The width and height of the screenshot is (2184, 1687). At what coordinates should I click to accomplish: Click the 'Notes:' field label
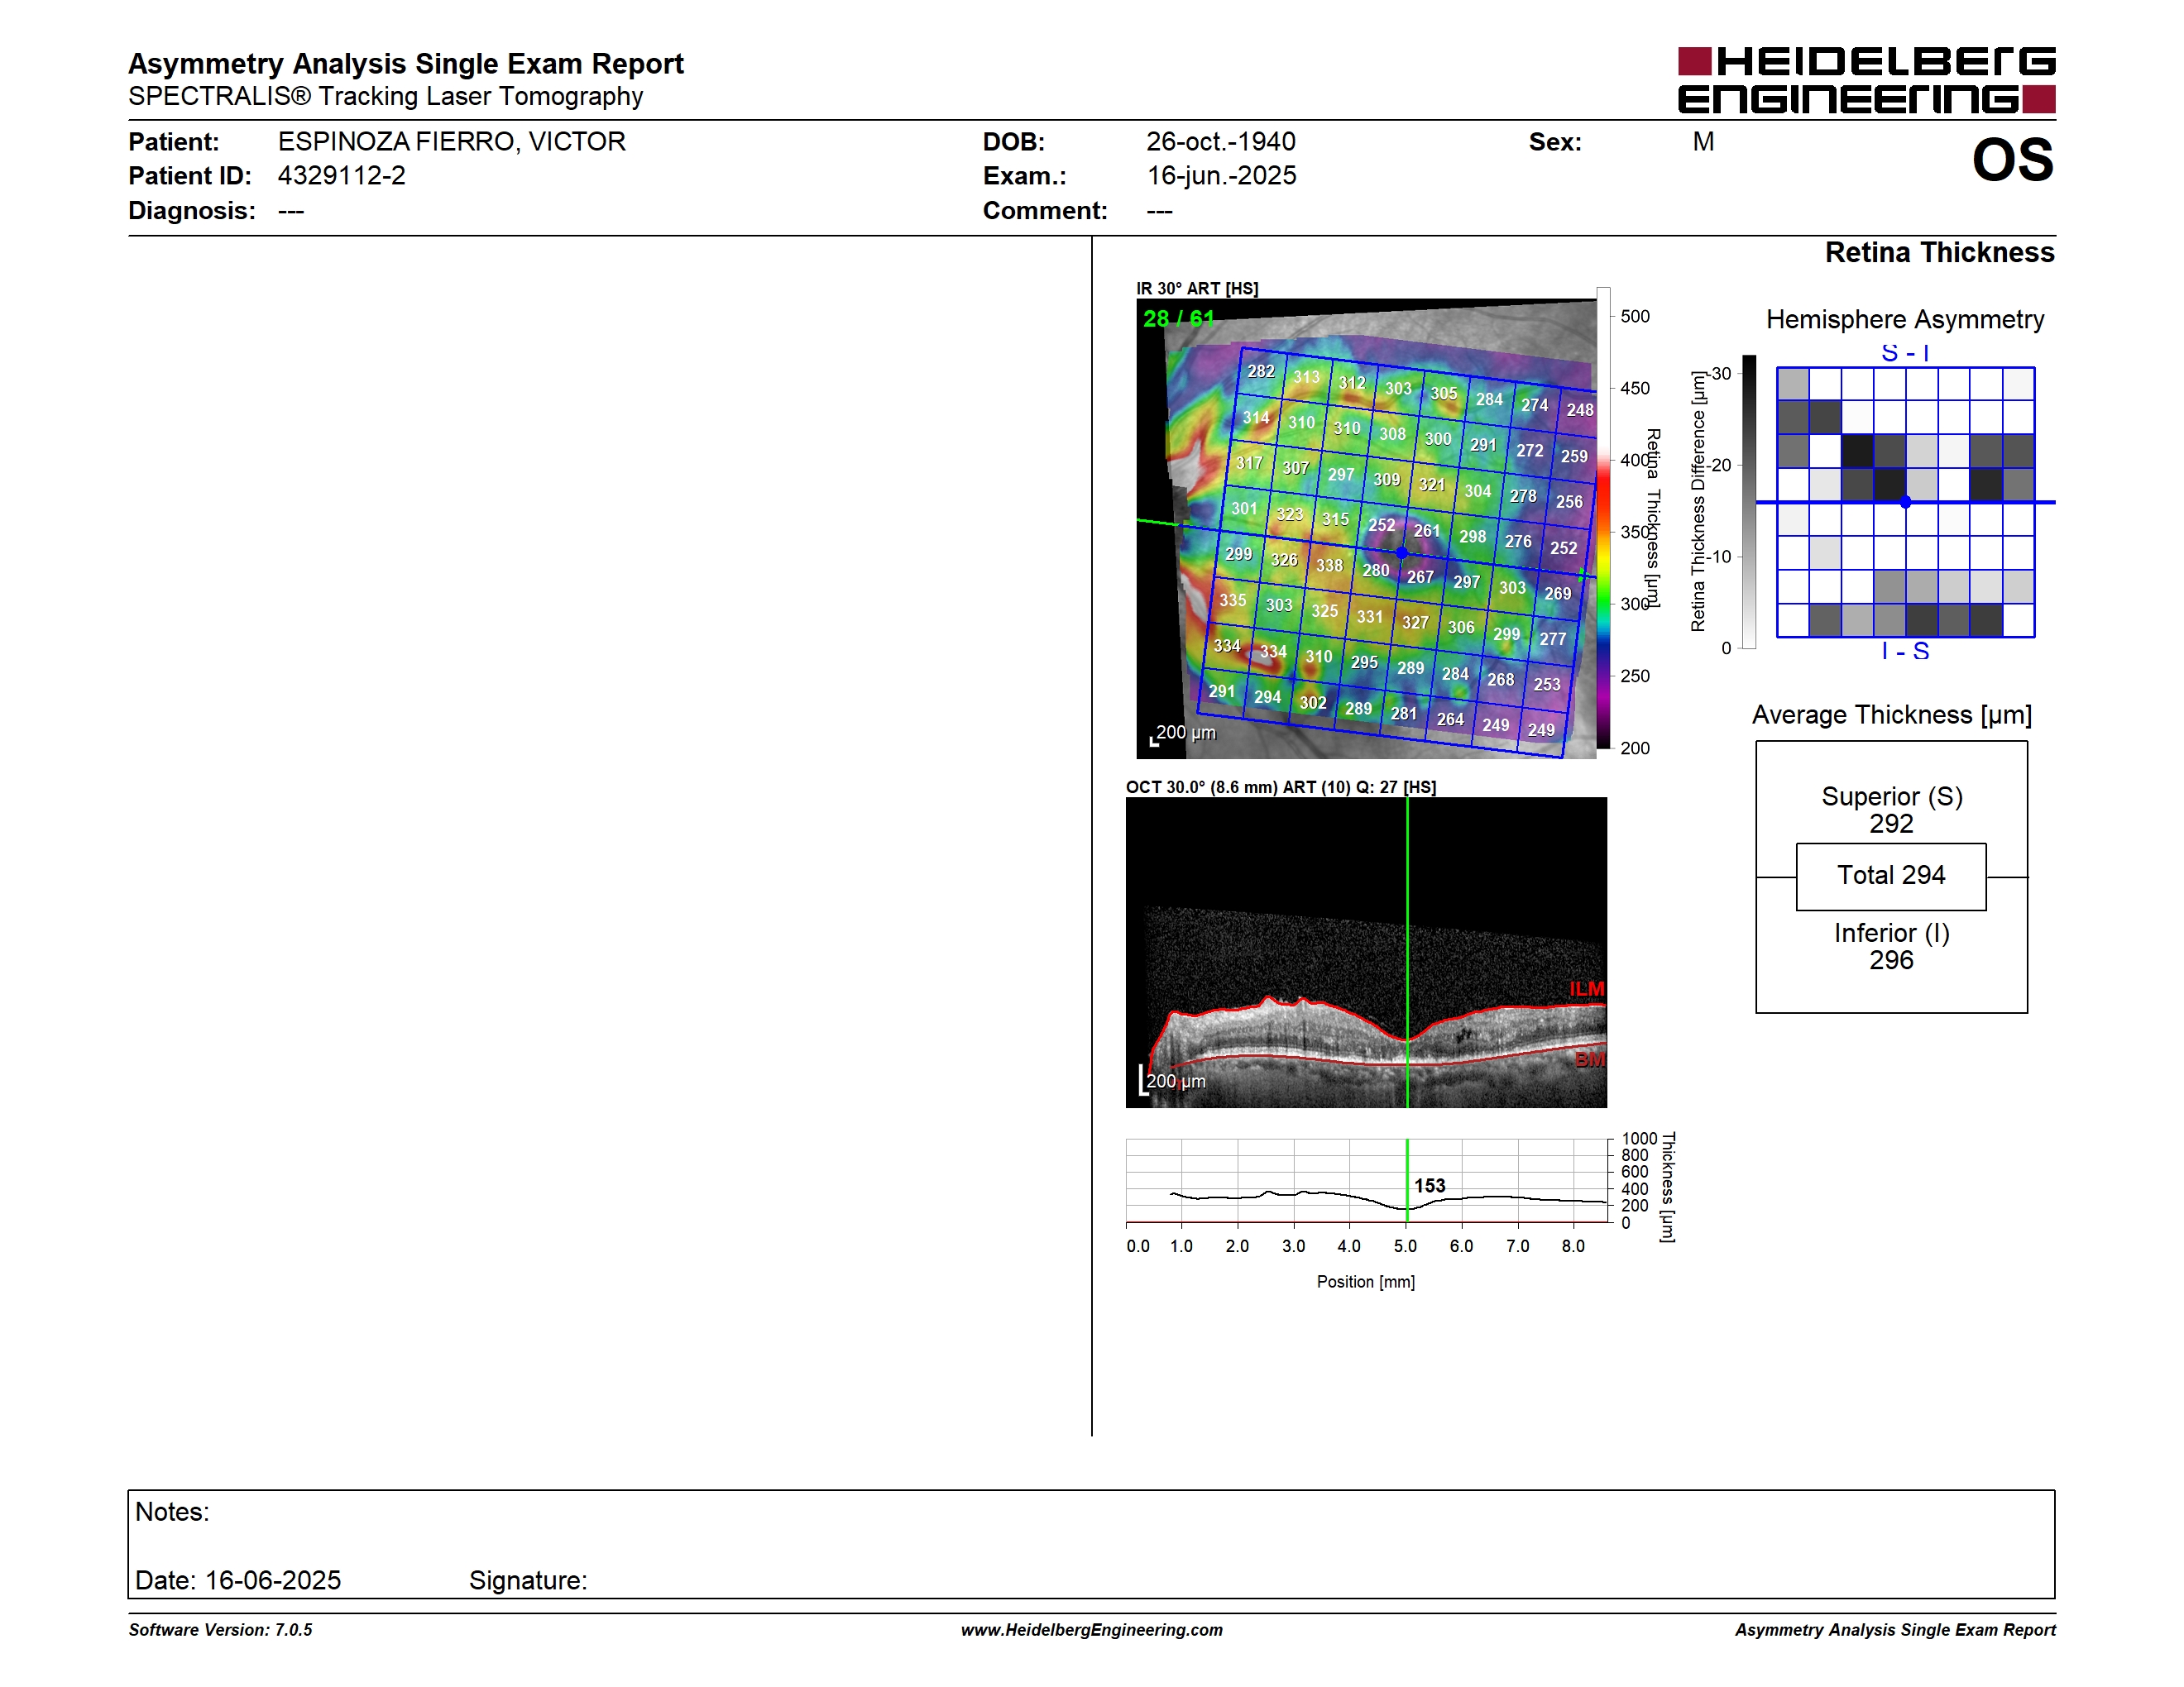click(x=172, y=1513)
